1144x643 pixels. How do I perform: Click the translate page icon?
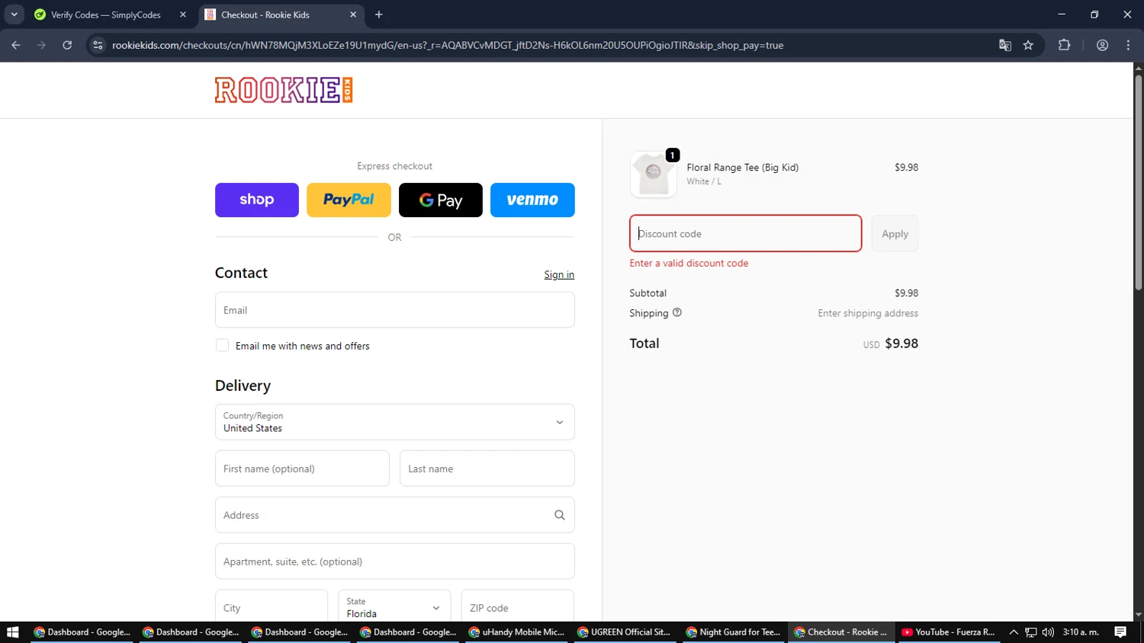click(1005, 45)
